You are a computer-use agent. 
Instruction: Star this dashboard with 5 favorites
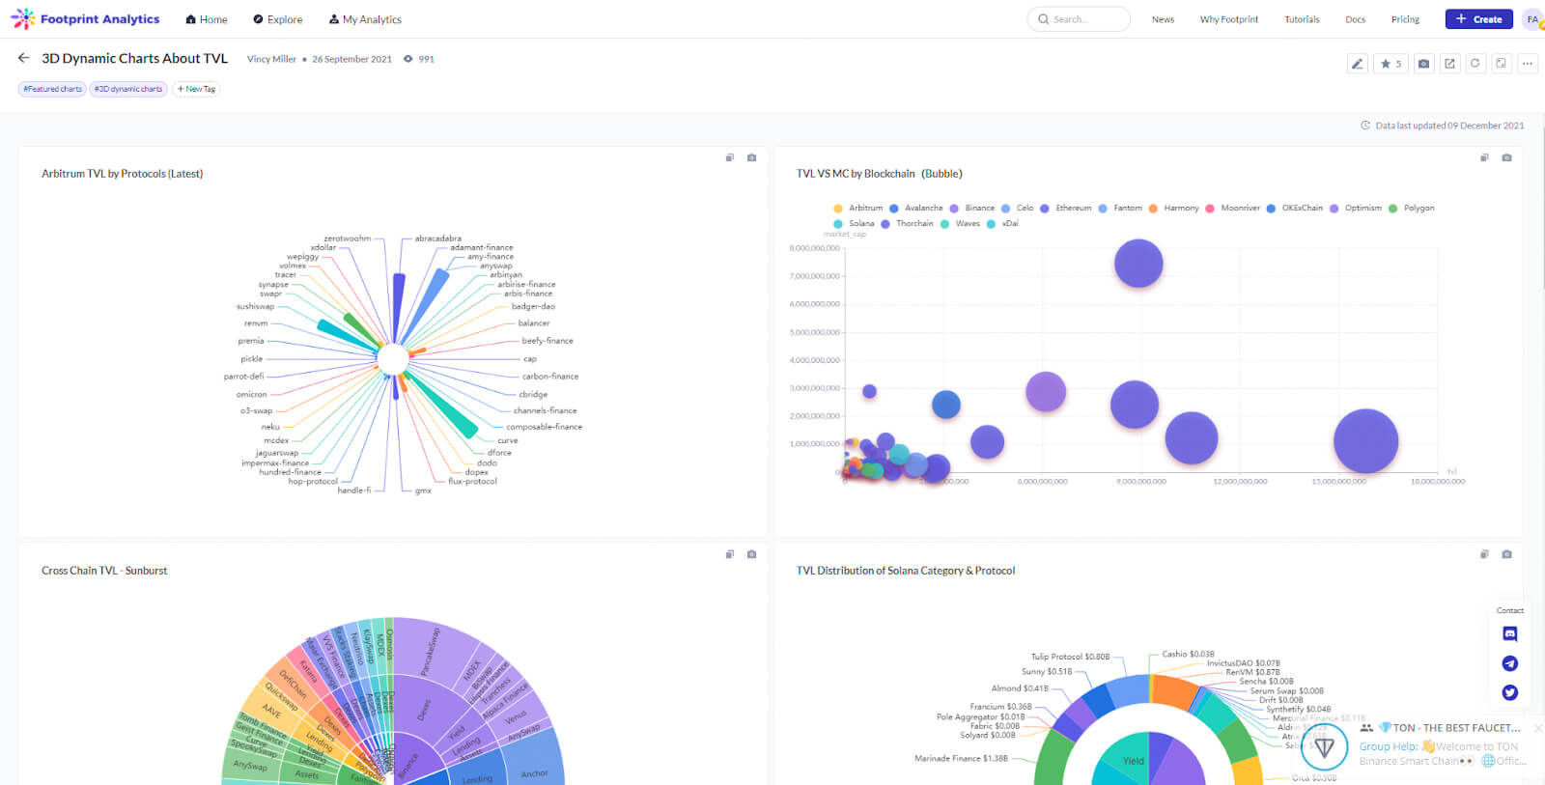(1390, 64)
